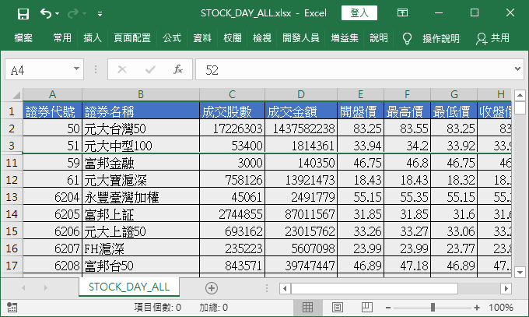
Task: Click cell value 6206
Action: tap(52, 231)
